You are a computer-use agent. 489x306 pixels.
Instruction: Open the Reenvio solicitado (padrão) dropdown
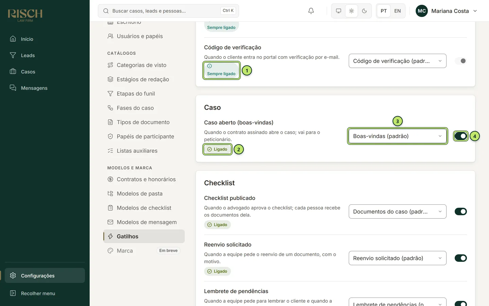click(398, 258)
